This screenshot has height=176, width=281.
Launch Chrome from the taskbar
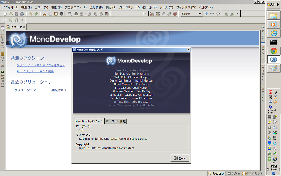click(x=274, y=51)
